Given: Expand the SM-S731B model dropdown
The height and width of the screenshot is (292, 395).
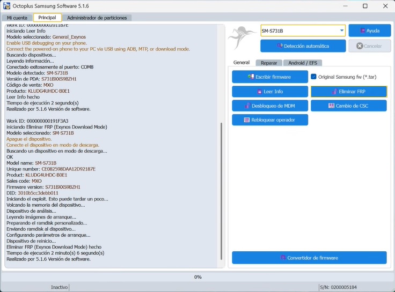Looking at the screenshot, I should pos(341,31).
